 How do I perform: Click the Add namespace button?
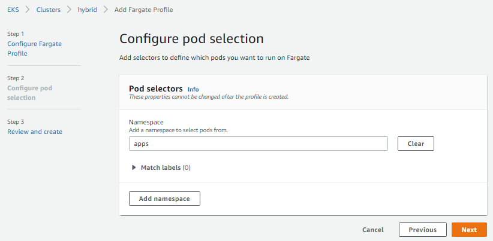164,199
